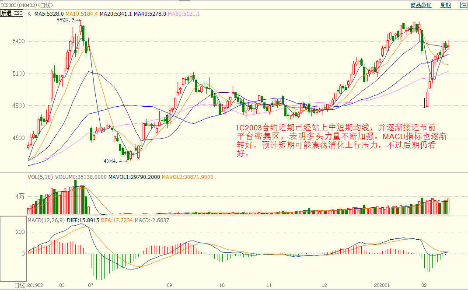The width and height of the screenshot is (468, 290).
Task: Click the 后退 ESC back button
Action: pos(12,14)
